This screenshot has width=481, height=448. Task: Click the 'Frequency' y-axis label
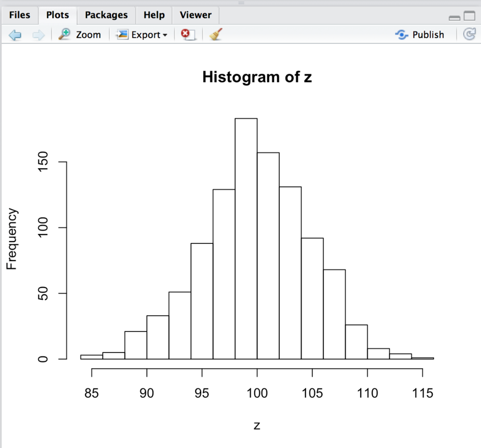click(11, 239)
